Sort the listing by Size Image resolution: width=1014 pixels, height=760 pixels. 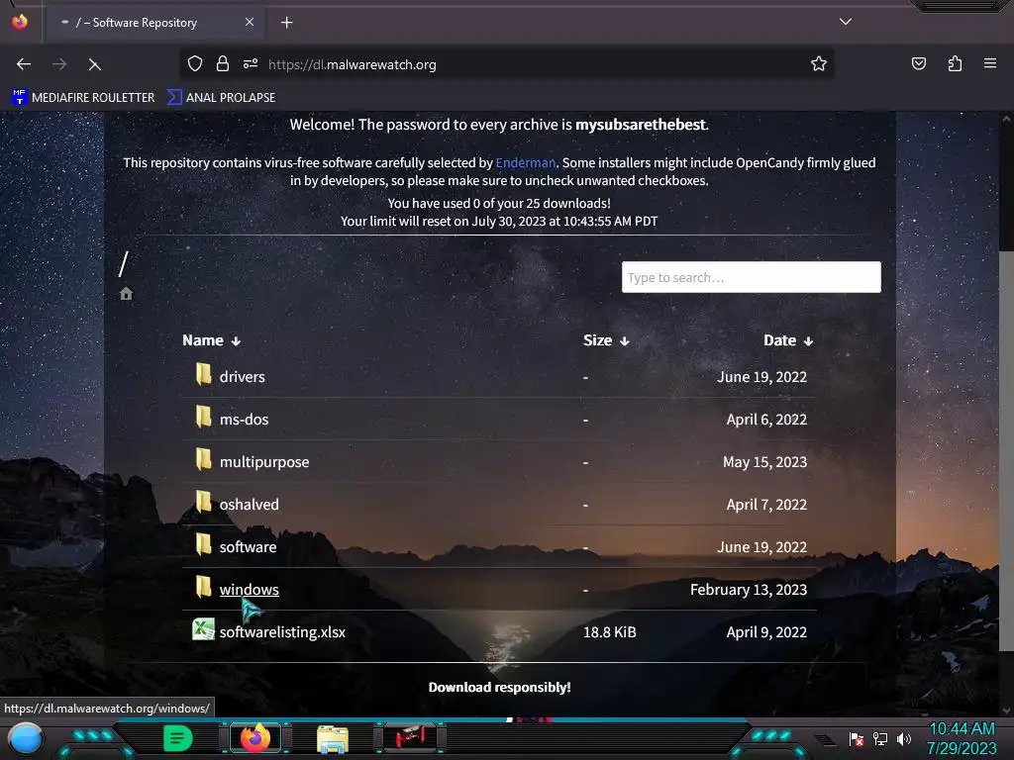coord(606,340)
